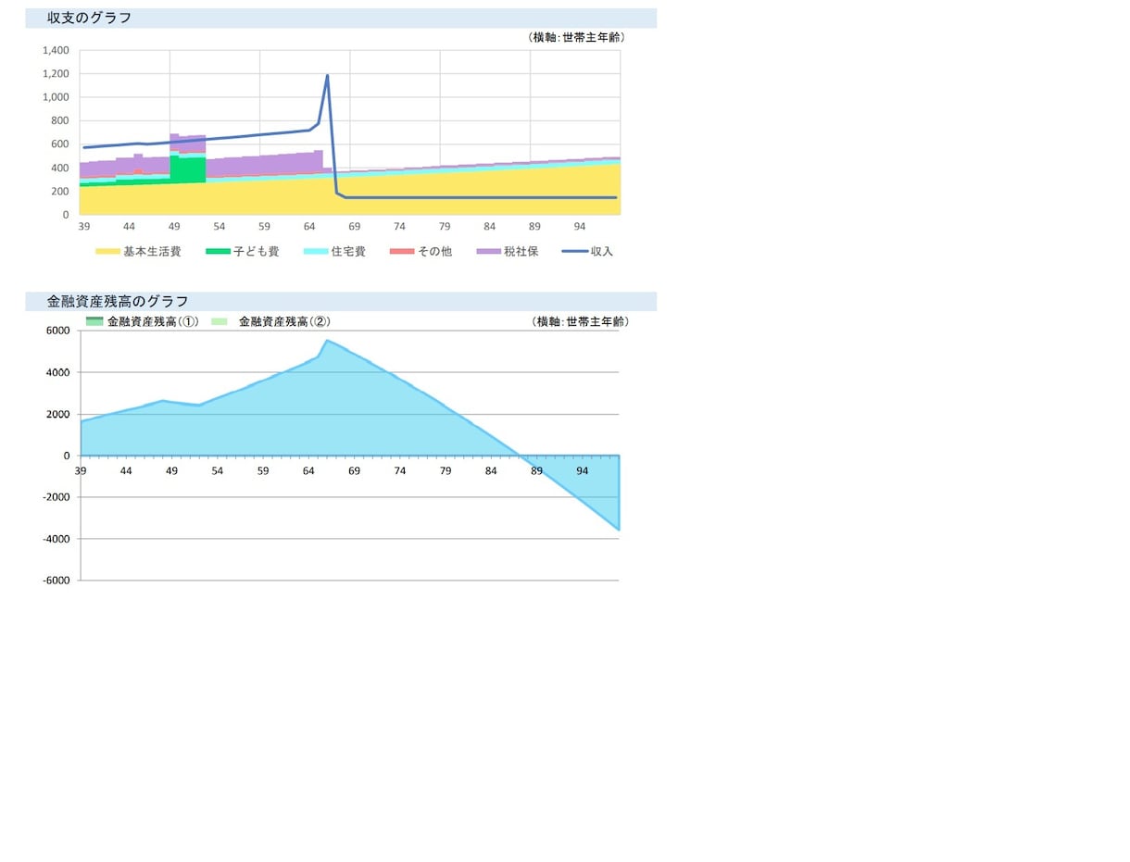Click the age 64 label on the income chart

[x=309, y=227]
